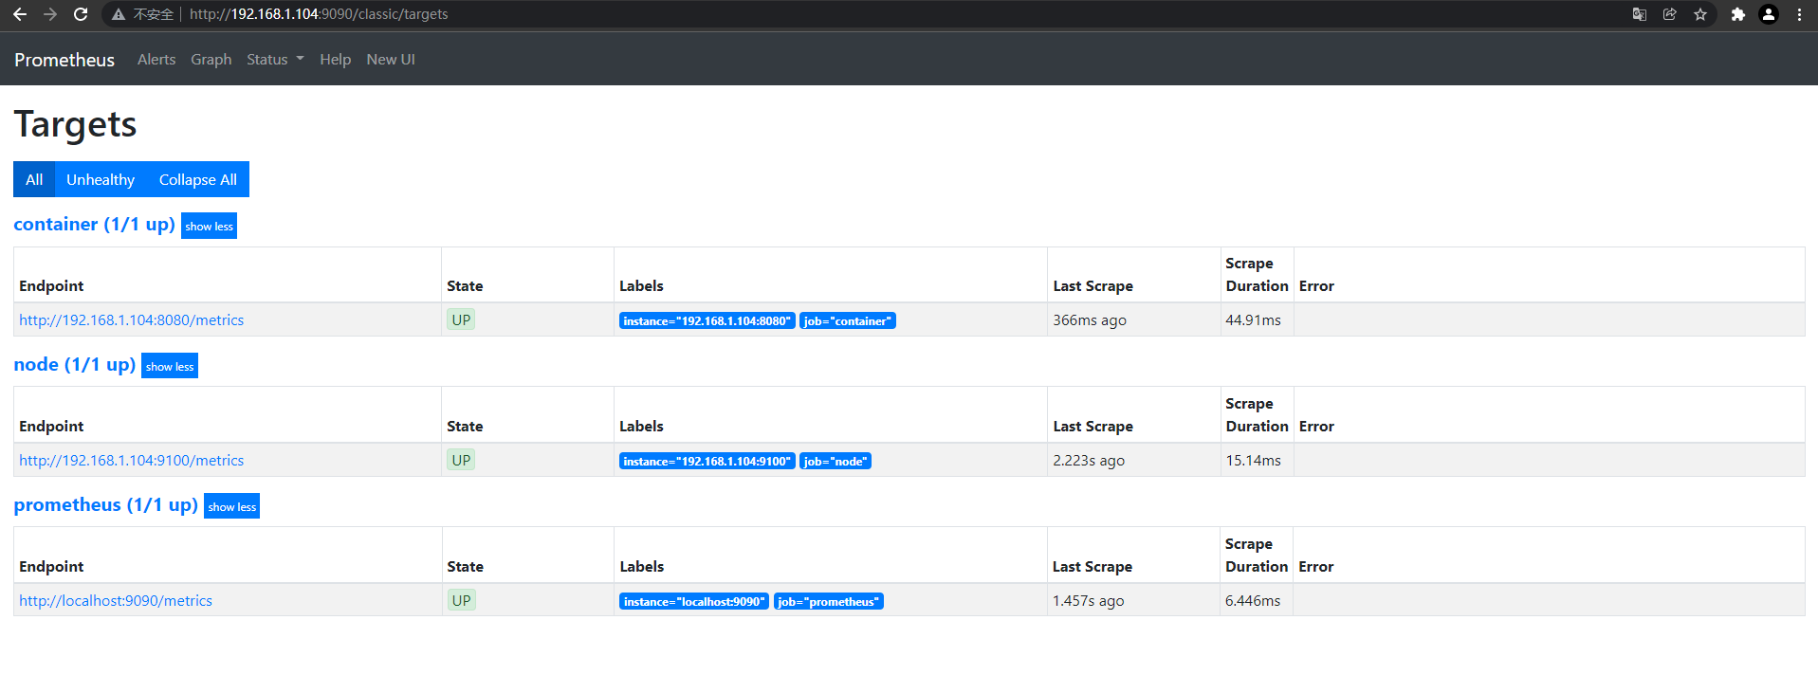The height and width of the screenshot is (675, 1818).
Task: Open the Help nav item
Action: [335, 59]
